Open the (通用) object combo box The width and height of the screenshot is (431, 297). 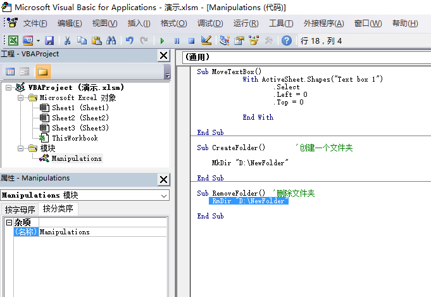tap(306, 58)
